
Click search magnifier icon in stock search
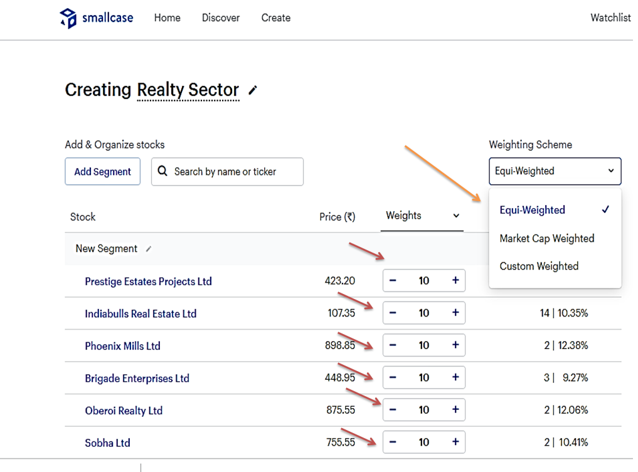(163, 171)
